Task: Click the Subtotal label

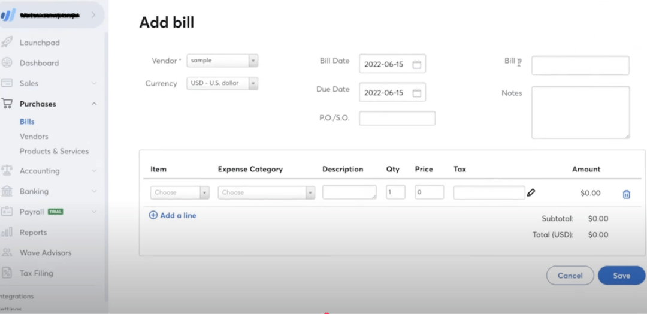Action: (x=558, y=219)
